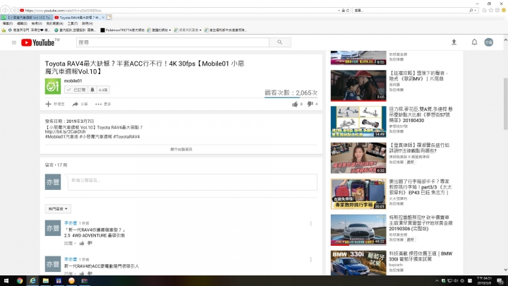Open the Edit menu

[22, 24]
